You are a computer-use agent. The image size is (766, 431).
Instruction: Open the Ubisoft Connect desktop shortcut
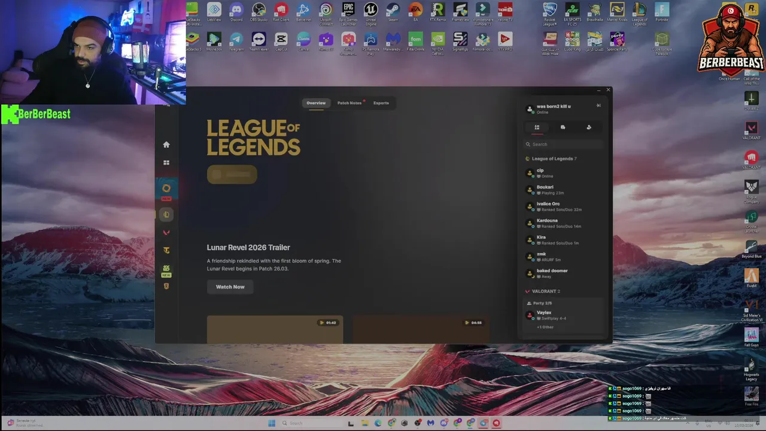click(326, 14)
